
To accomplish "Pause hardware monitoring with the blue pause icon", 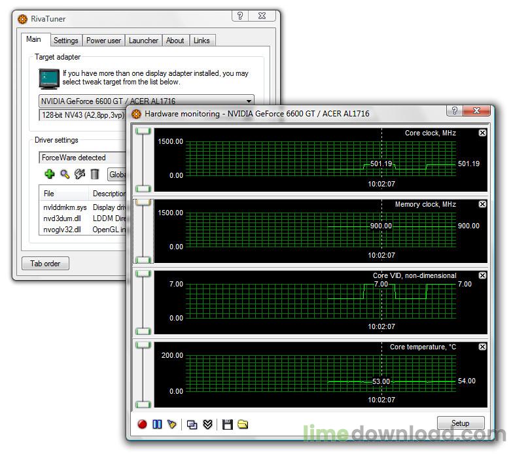I will coord(157,424).
